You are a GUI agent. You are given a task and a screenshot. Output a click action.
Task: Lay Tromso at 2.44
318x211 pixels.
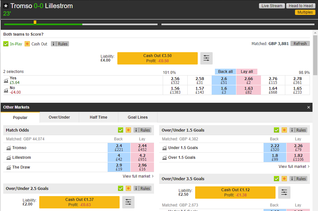click(142, 147)
